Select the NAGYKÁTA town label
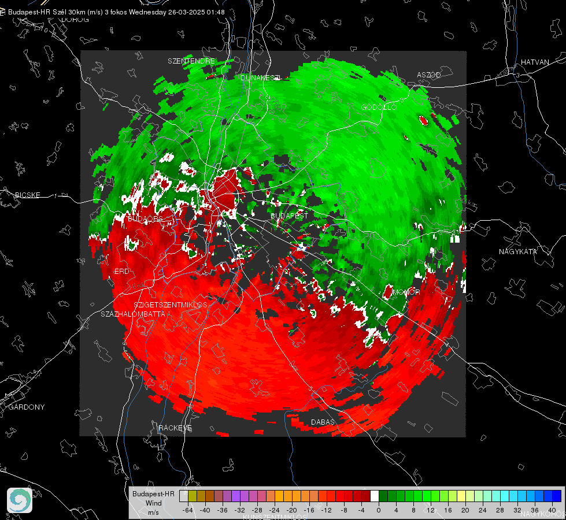 tap(518, 251)
